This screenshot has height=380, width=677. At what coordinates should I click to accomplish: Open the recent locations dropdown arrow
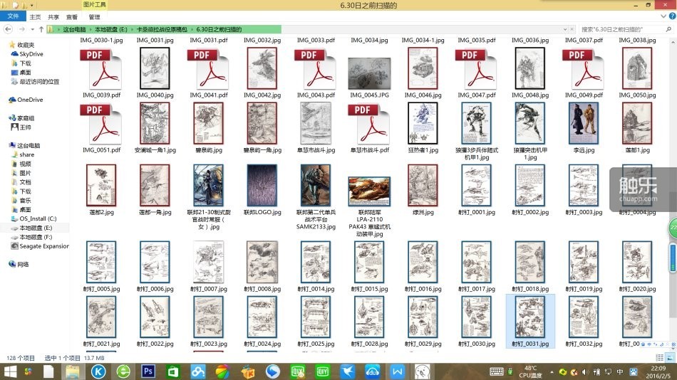[x=32, y=29]
